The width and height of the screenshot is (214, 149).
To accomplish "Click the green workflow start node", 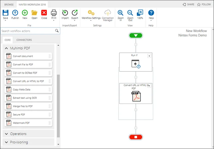I will pyautogui.click(x=136, y=35).
